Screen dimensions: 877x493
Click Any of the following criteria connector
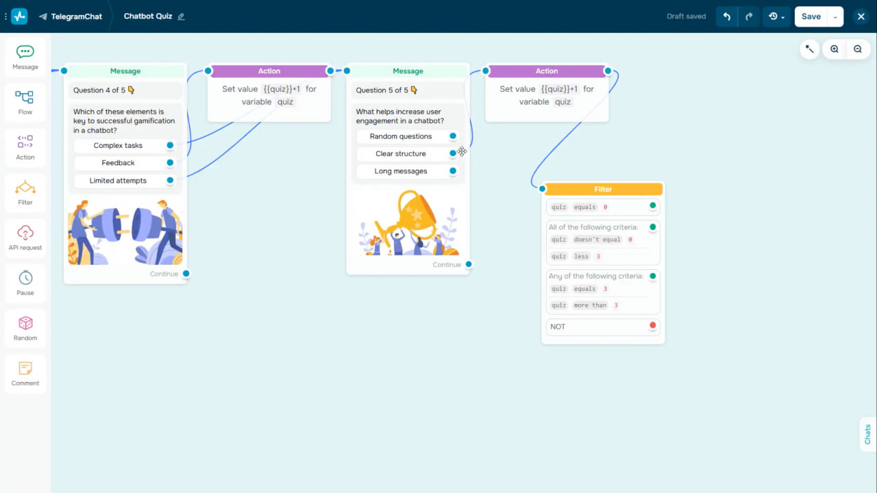[x=652, y=276]
